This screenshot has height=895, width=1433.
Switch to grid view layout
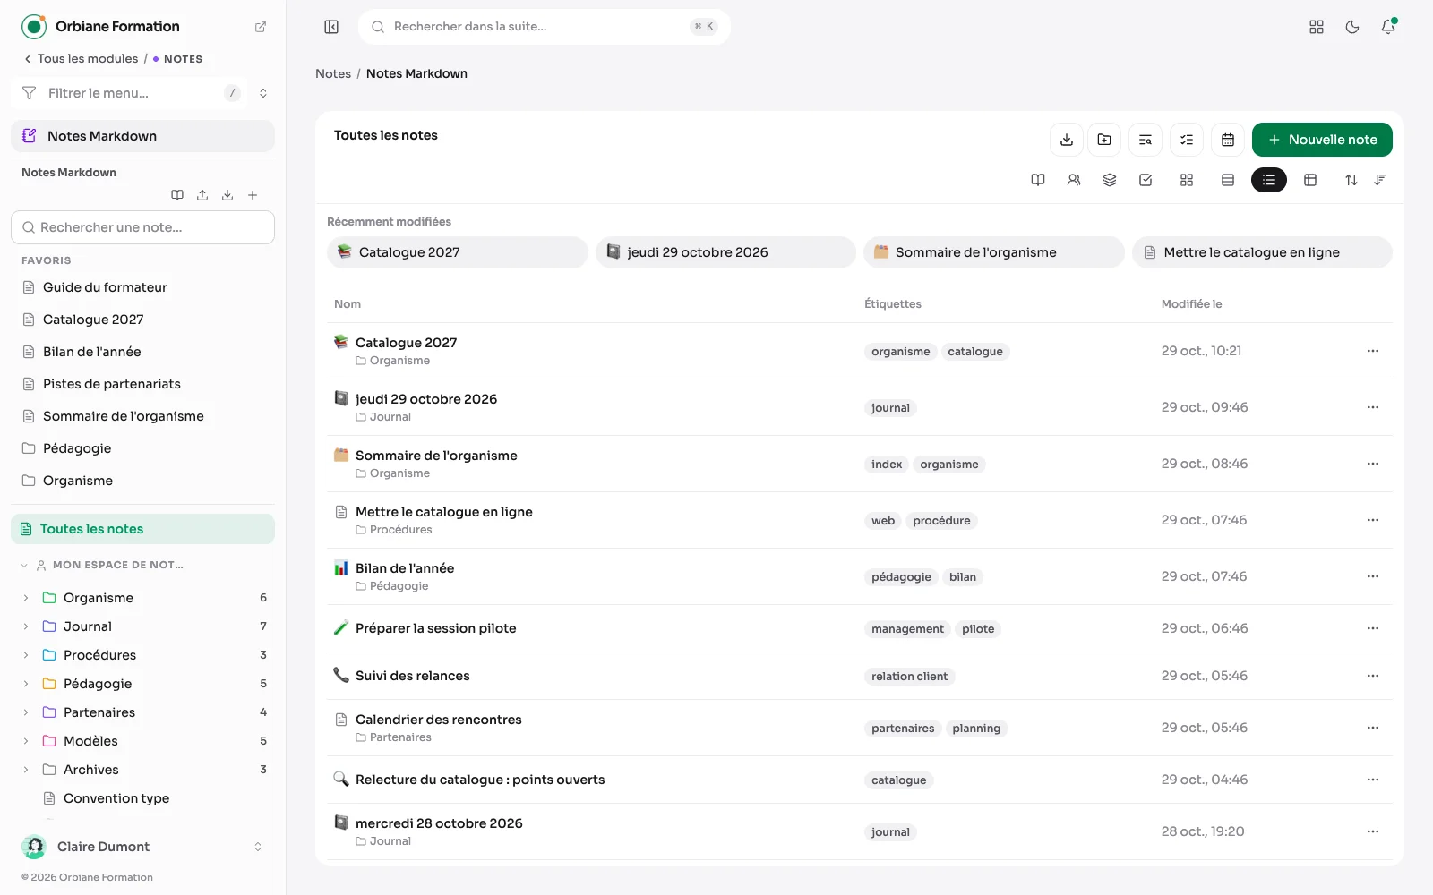coord(1187,180)
